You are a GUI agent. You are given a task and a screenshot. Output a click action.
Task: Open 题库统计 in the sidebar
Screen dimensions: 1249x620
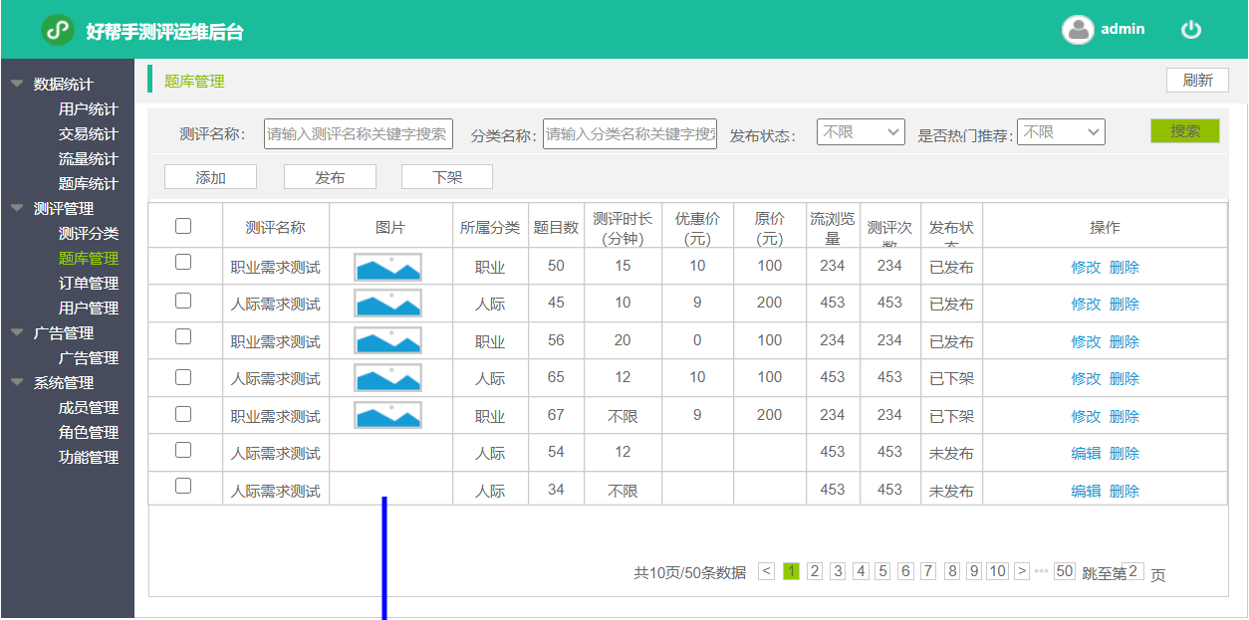click(x=88, y=184)
